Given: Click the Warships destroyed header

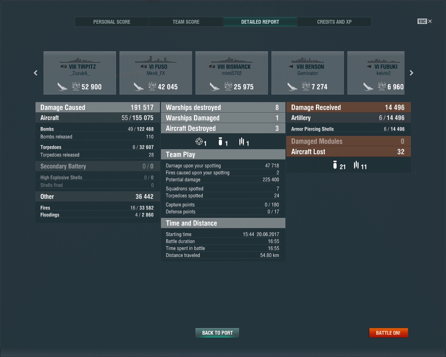Looking at the screenshot, I should [x=223, y=107].
